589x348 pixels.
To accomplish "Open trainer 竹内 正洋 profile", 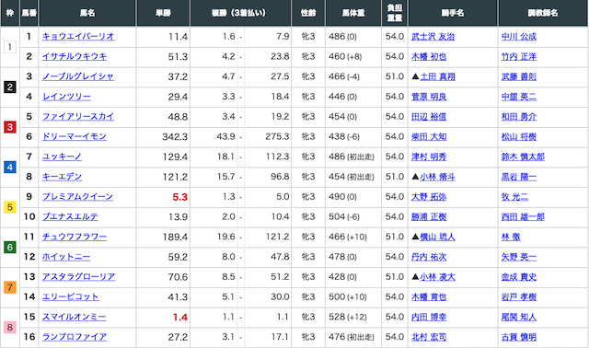I will click(x=519, y=56).
